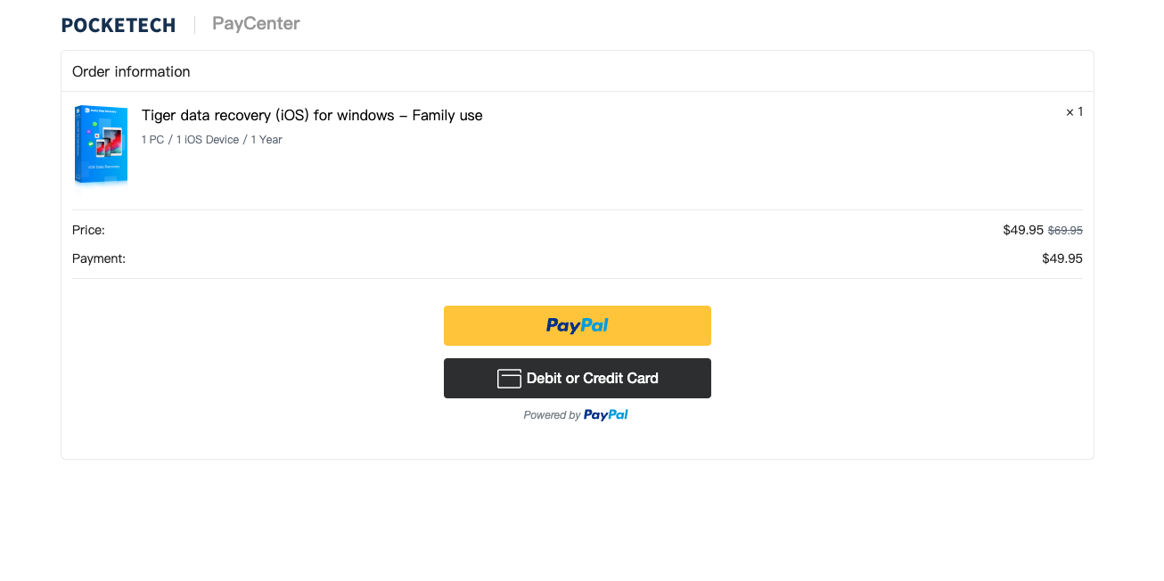Click the crossed-out $69.95 original price

tap(1065, 230)
